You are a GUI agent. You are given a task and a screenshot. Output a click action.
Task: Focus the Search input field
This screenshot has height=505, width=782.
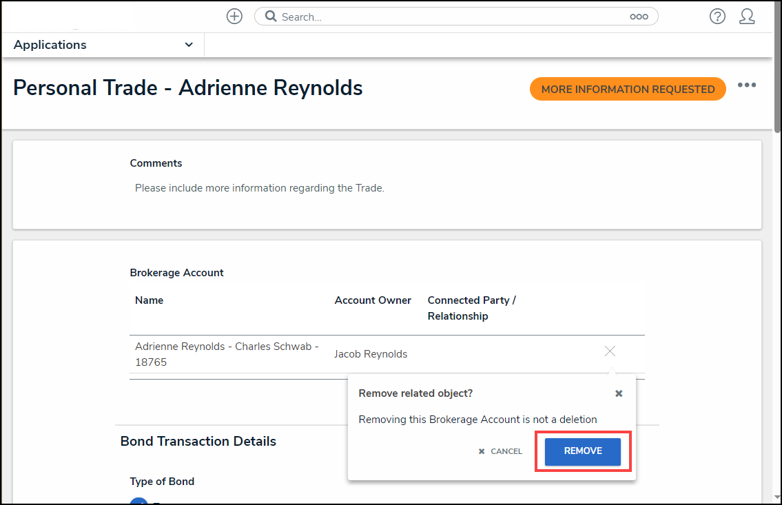tap(448, 17)
